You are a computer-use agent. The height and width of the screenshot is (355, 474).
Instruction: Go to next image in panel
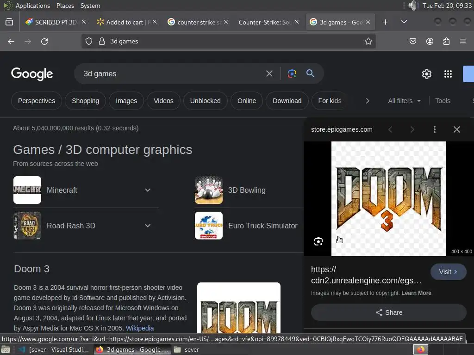pos(412,129)
